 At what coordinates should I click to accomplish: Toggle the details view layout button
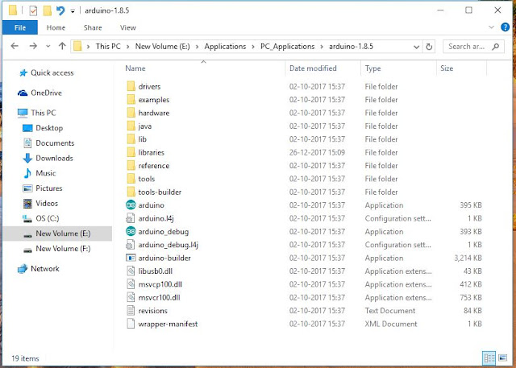(x=489, y=358)
